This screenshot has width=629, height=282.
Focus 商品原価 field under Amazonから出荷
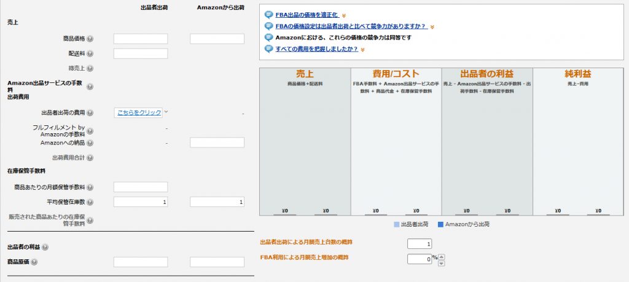click(x=217, y=262)
